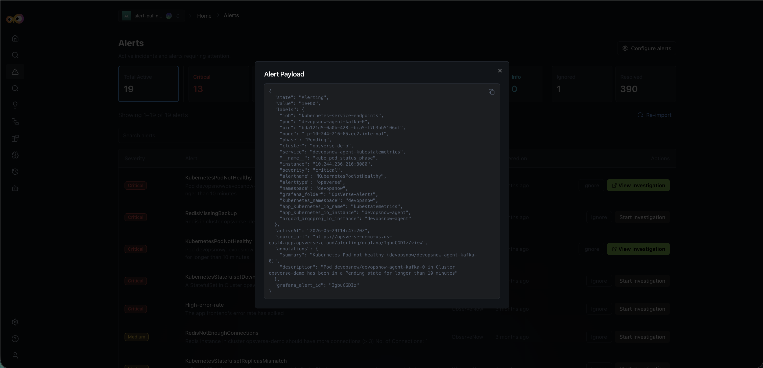Click the "Showing 1–19 of 19 alerts" text

pos(153,115)
